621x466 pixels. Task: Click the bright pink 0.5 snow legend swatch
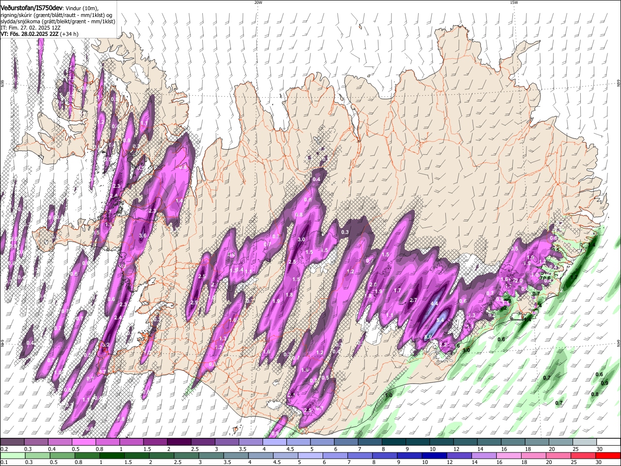pyautogui.click(x=83, y=442)
